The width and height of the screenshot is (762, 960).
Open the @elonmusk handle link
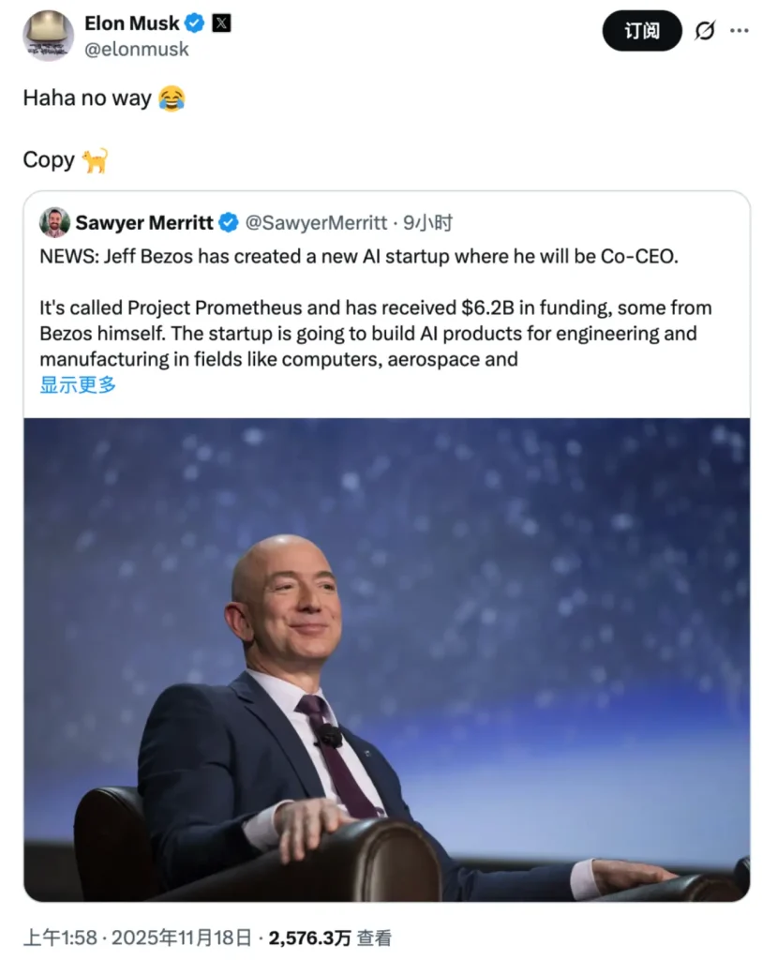coord(137,50)
